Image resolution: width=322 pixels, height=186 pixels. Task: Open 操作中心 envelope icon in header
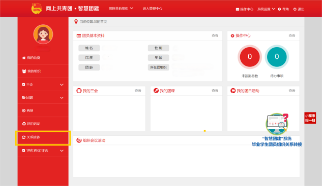coord(238,9)
